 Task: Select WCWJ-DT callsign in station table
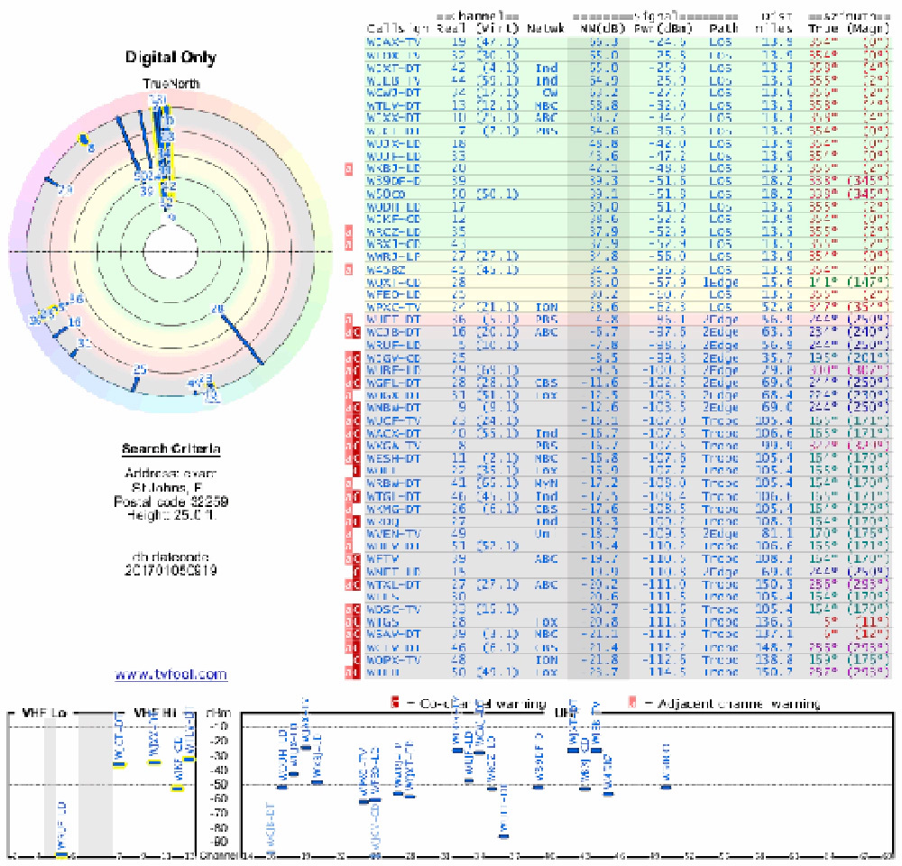(x=394, y=93)
